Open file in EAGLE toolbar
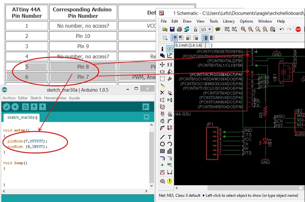Viewport: 305px width, 202px height. [165, 29]
